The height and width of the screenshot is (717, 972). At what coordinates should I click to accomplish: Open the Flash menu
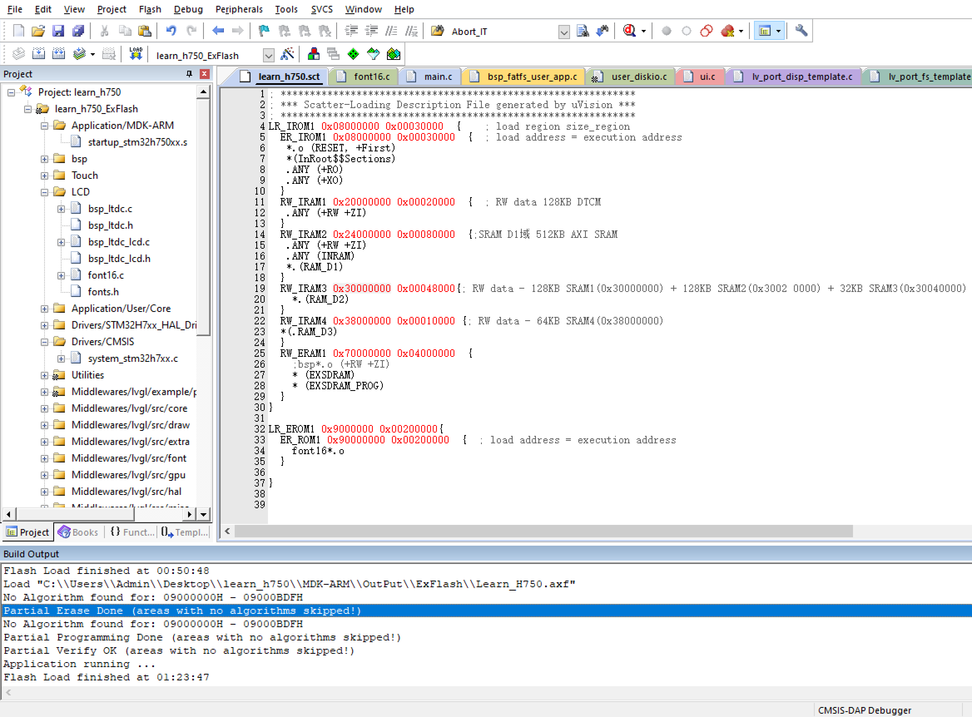tap(150, 9)
